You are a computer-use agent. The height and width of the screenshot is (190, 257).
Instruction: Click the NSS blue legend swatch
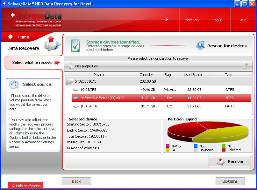pos(196,146)
